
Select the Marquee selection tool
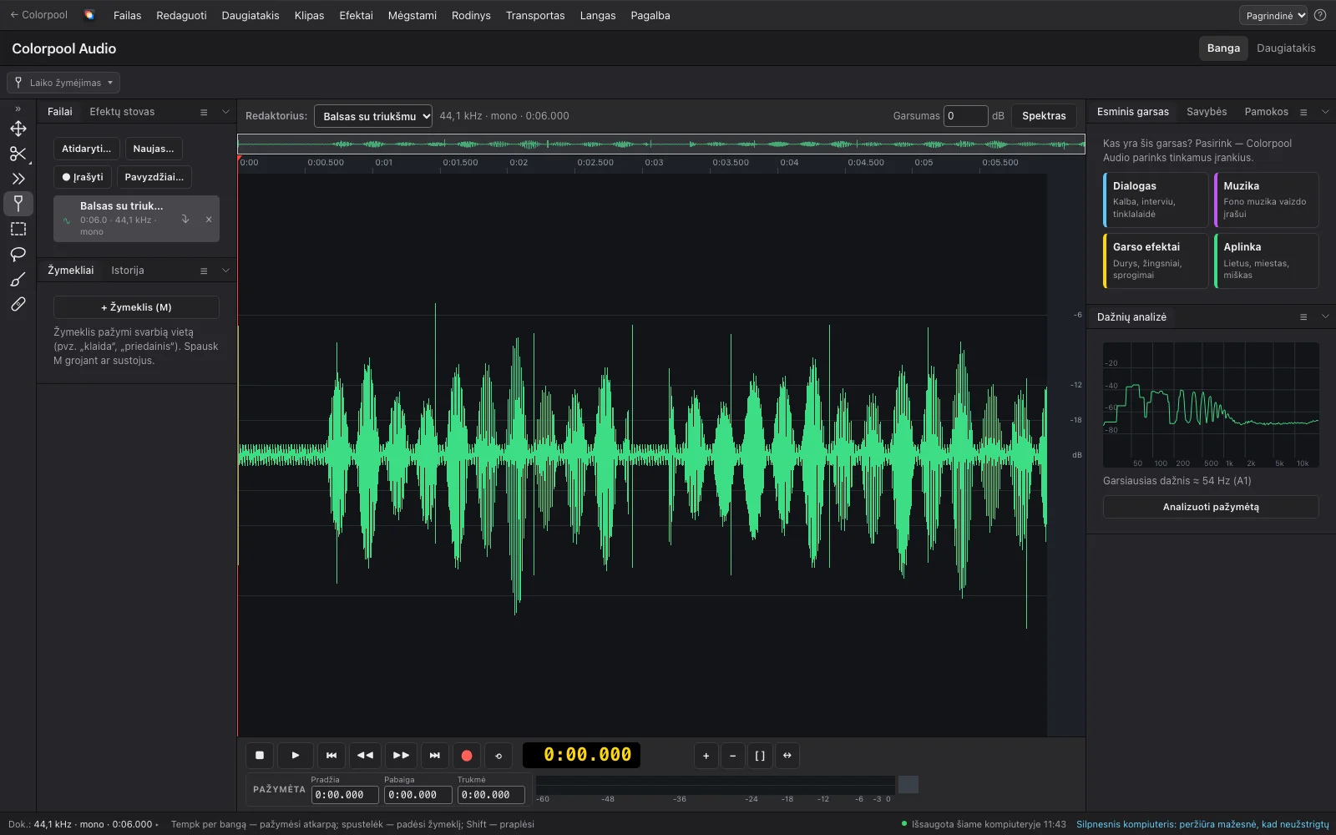(18, 229)
